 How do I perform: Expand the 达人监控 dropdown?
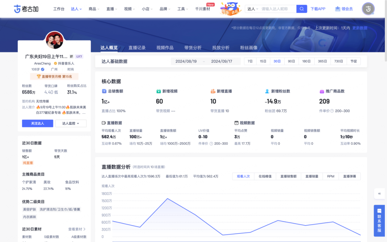[71, 123]
